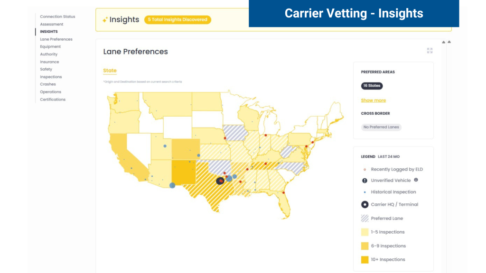Click the 5 Total Insights Discovered badge
The width and height of the screenshot is (486, 273).
pyautogui.click(x=178, y=20)
